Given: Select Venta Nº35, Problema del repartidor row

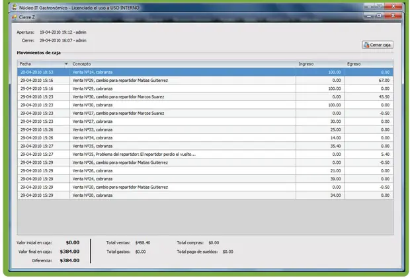Looking at the screenshot, I should click(x=205, y=155).
